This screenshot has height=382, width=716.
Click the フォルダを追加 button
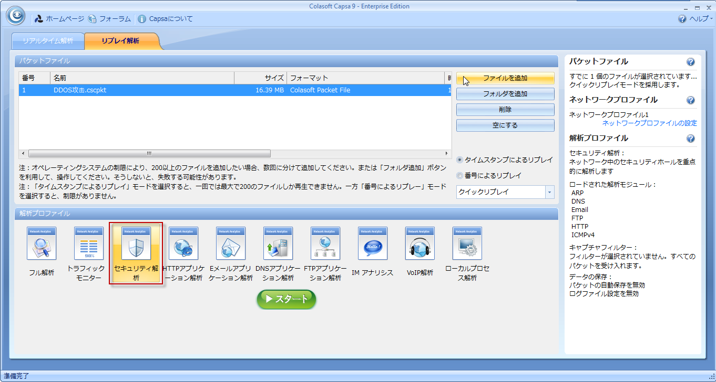coord(505,94)
